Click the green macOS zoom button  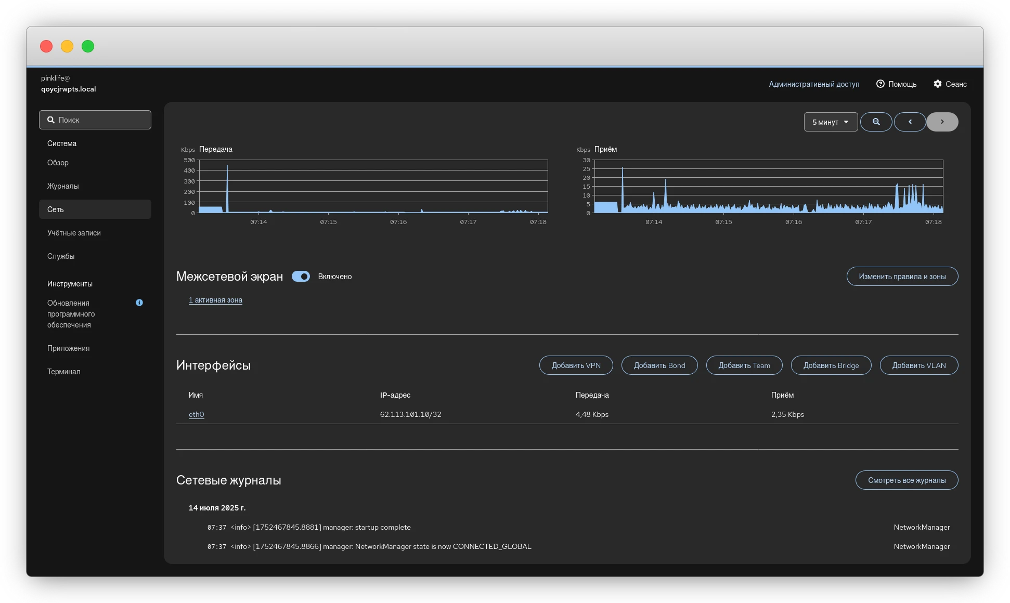click(x=88, y=46)
